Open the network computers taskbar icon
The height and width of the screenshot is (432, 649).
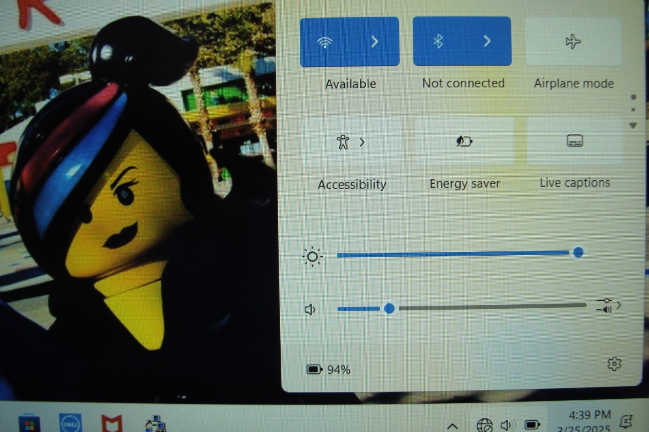[156, 424]
